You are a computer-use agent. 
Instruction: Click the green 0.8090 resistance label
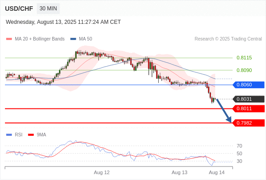click(x=244, y=70)
